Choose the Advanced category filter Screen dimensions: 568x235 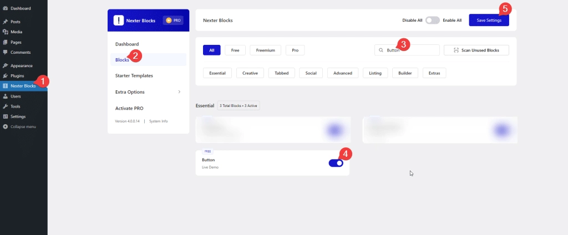click(x=343, y=73)
